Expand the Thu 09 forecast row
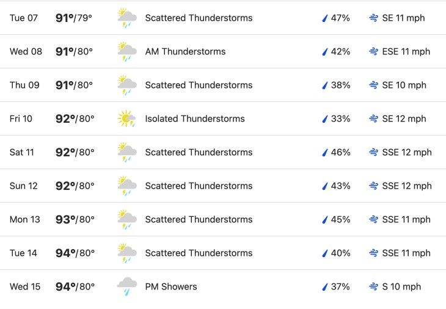This screenshot has width=446, height=309. [x=223, y=85]
